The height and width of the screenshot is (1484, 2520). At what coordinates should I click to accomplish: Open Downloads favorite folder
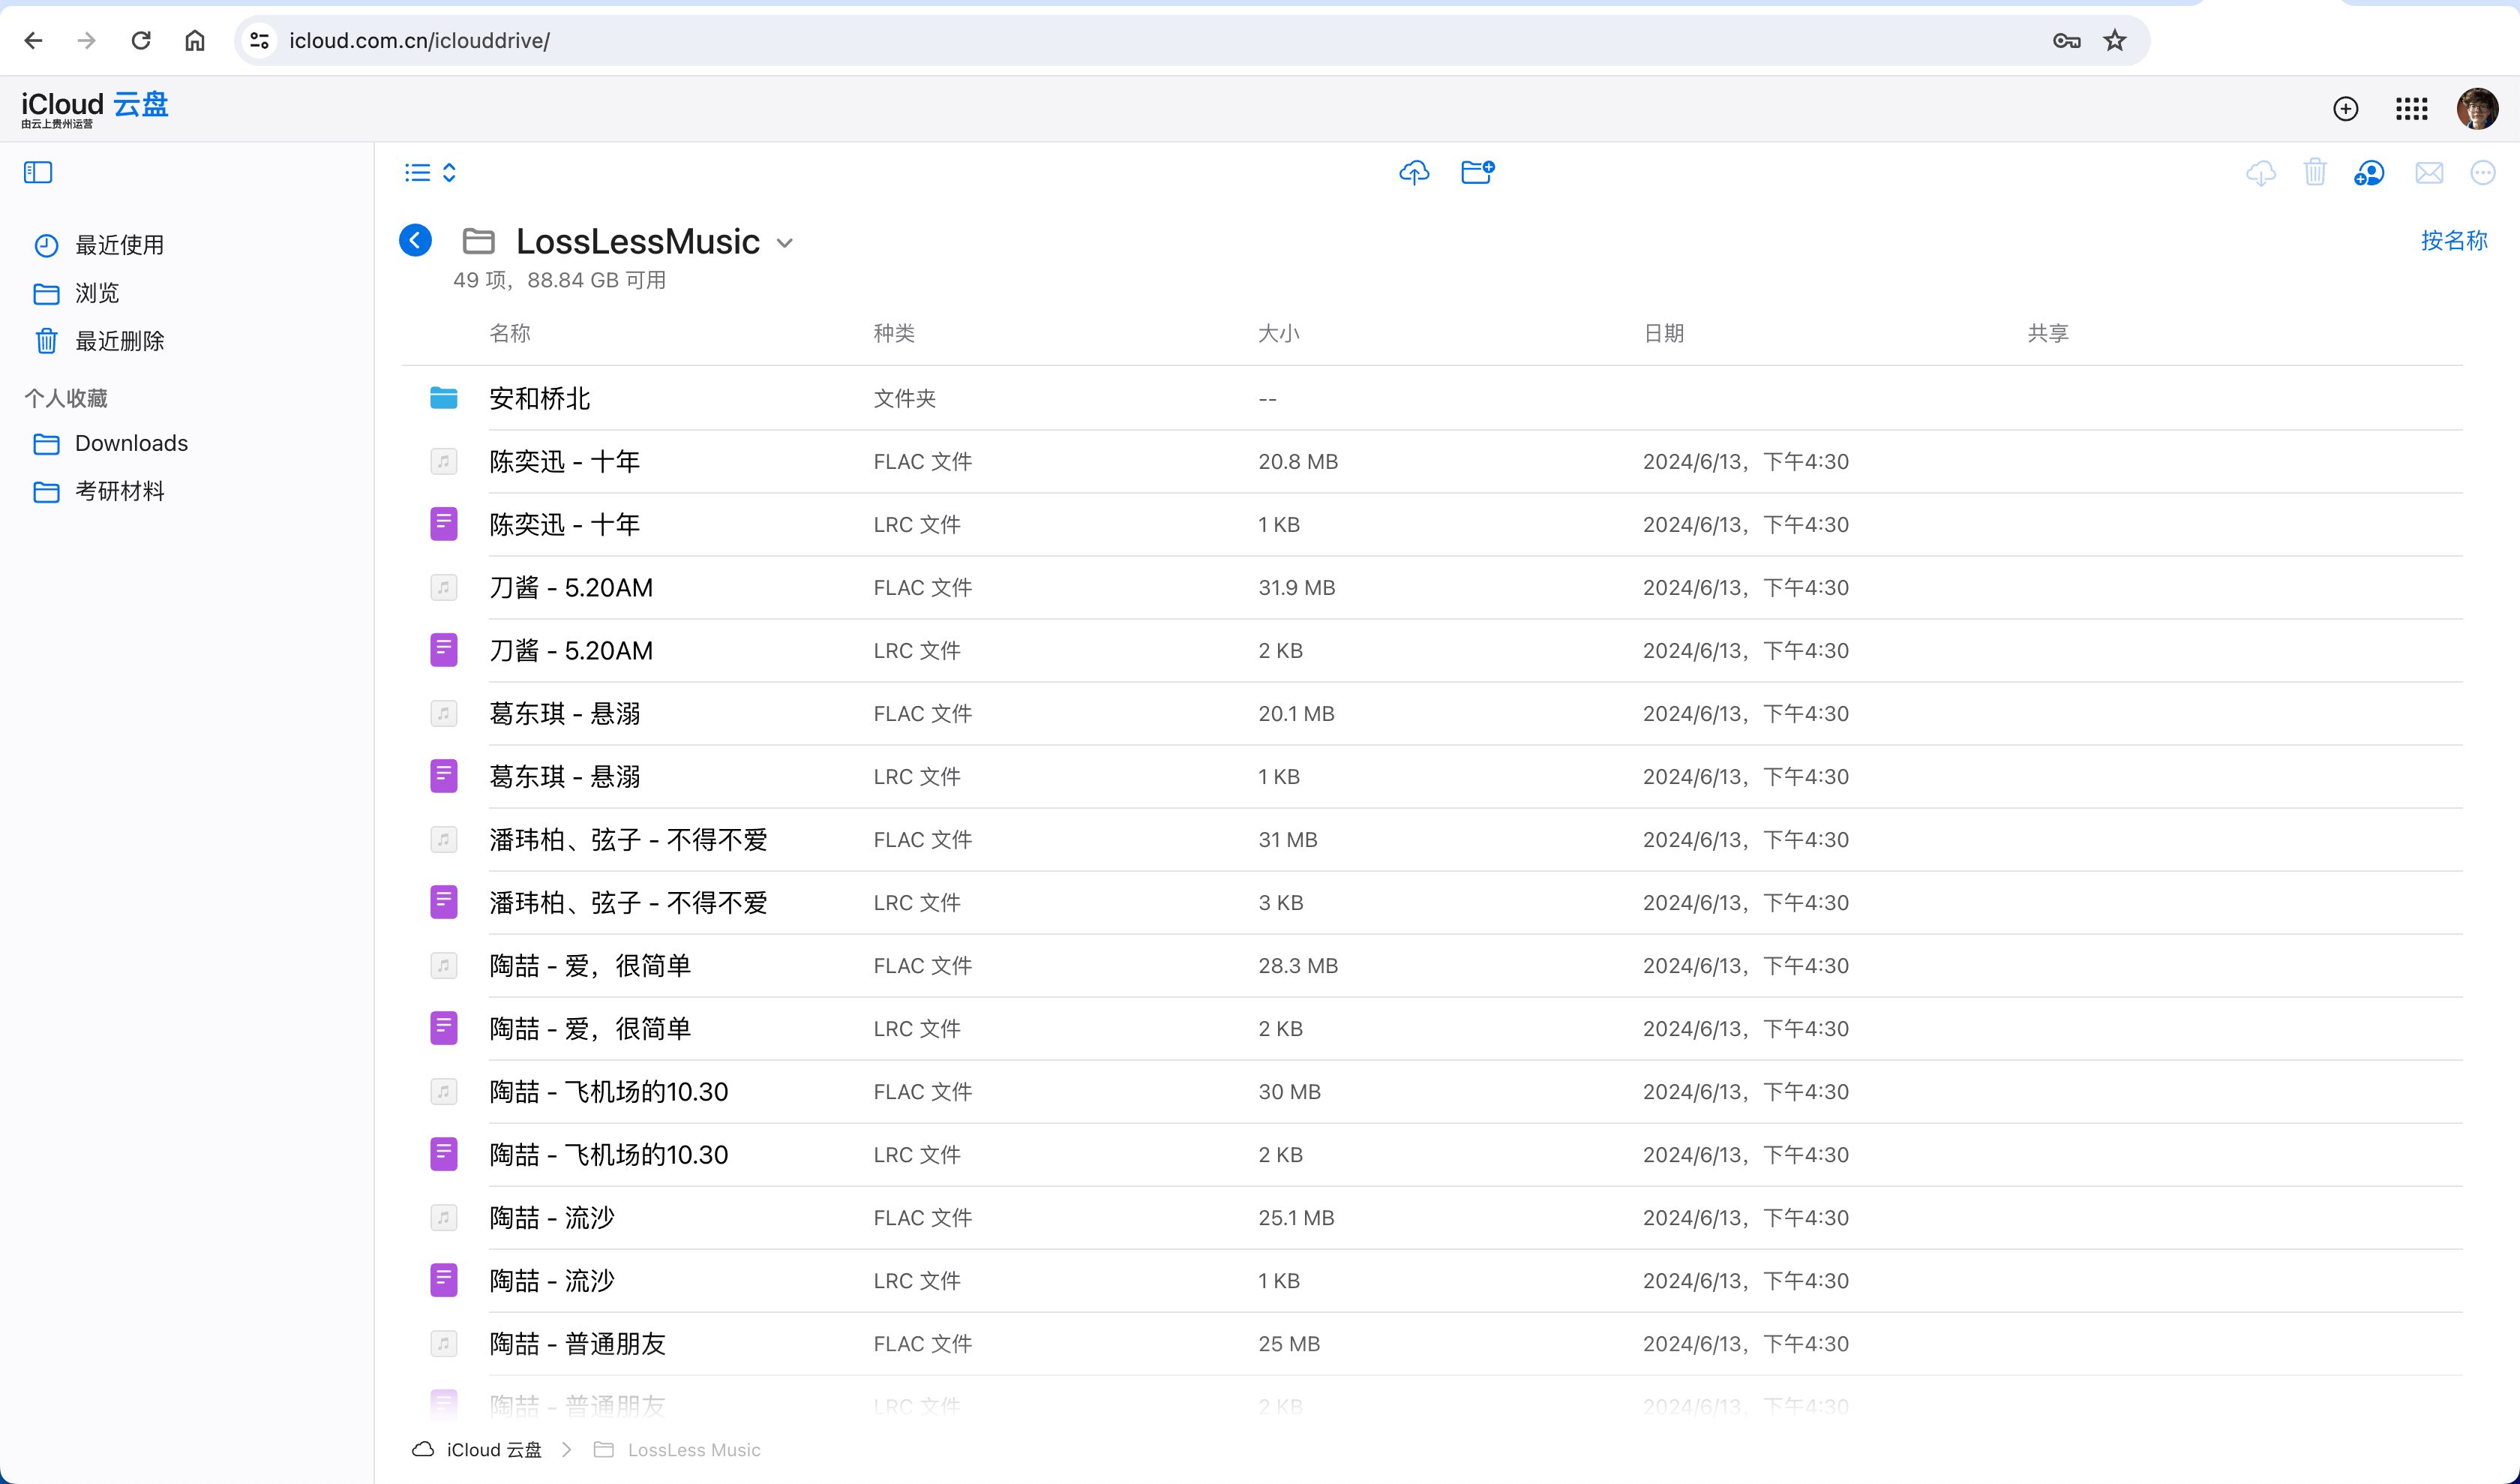point(110,443)
